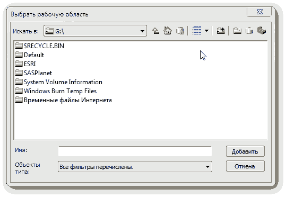
Task: Connect to a new folder
Action: (221, 31)
